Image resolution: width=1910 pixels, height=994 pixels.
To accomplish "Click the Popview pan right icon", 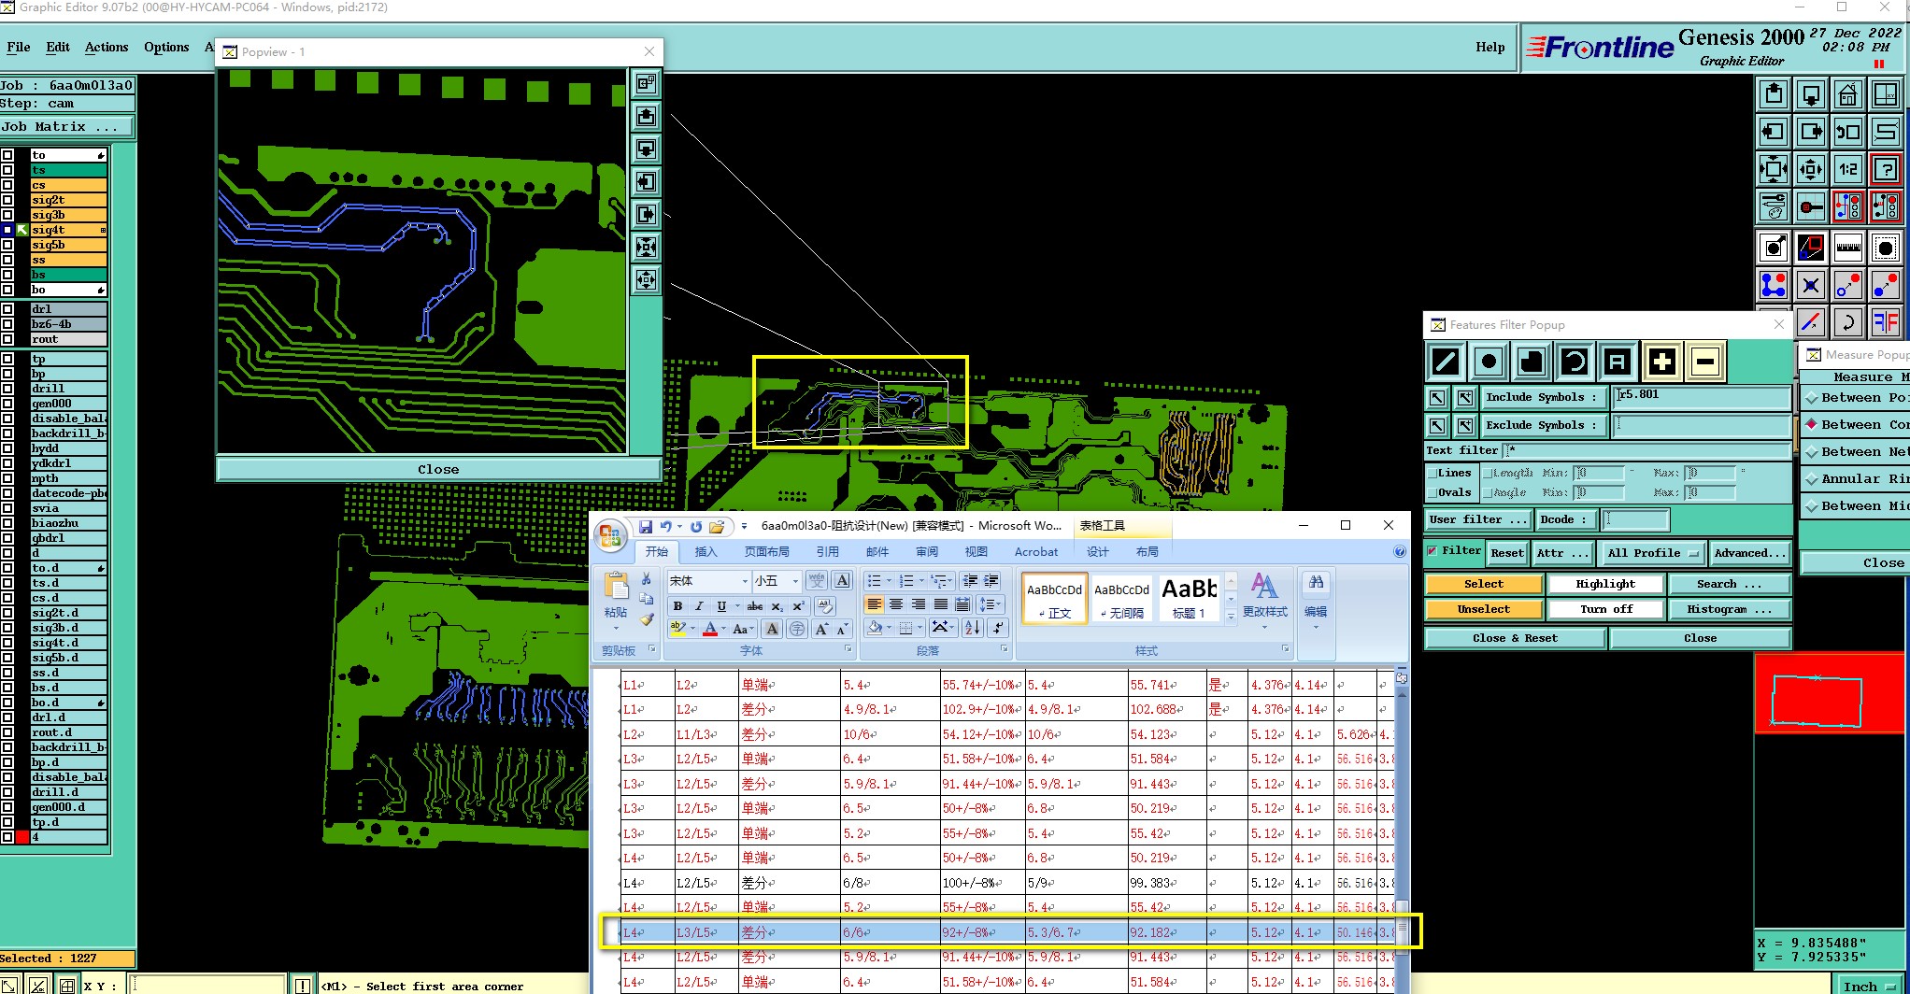I will click(646, 214).
